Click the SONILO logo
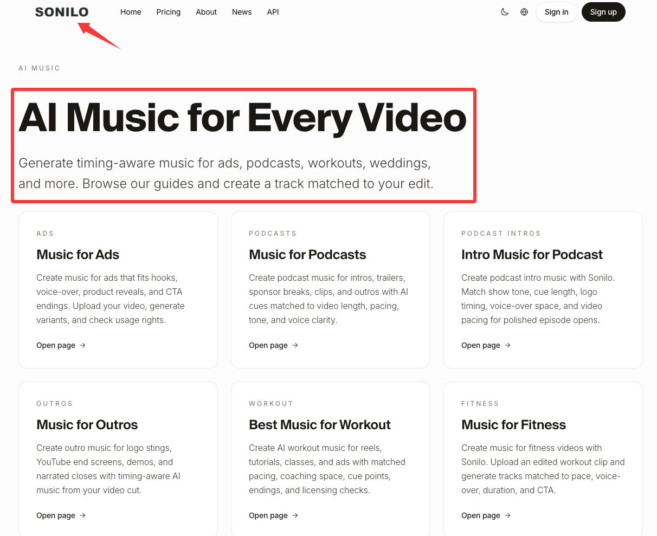 point(62,12)
